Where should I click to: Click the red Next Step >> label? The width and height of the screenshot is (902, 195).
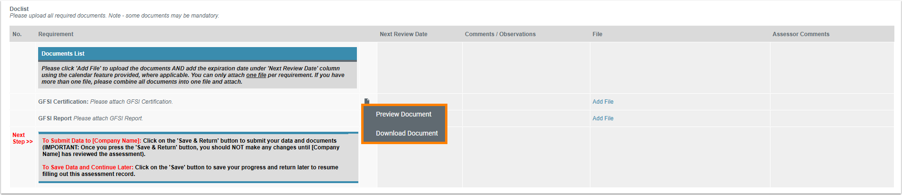click(x=22, y=138)
